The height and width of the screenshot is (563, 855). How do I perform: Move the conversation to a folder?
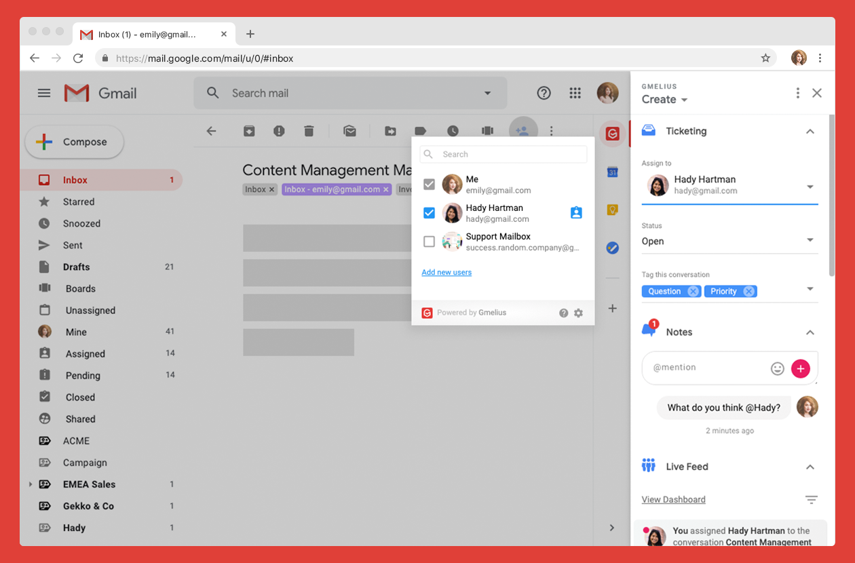tap(391, 131)
